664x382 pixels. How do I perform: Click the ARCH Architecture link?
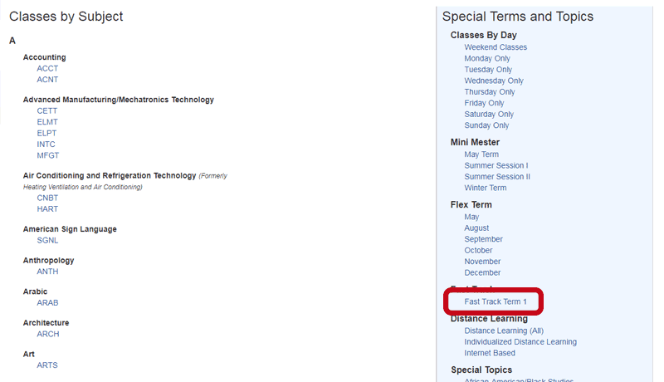tap(48, 334)
